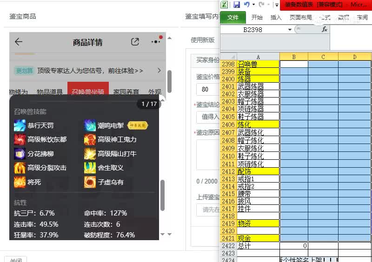Click the fx insert function icon
Image resolution: width=372 pixels, height=262 pixels.
[324, 29]
